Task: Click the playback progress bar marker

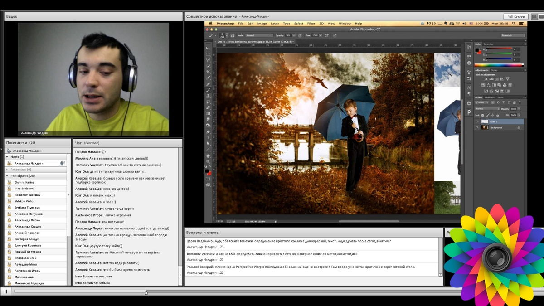Action: (146, 292)
